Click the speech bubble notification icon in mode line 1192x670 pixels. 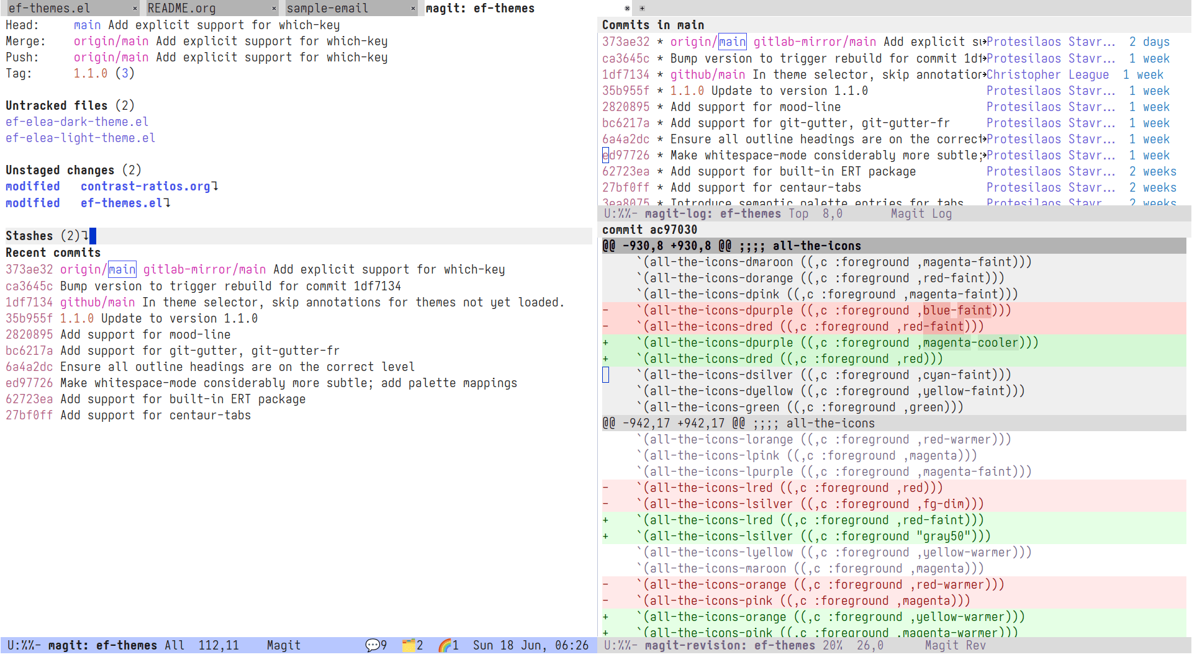point(372,645)
